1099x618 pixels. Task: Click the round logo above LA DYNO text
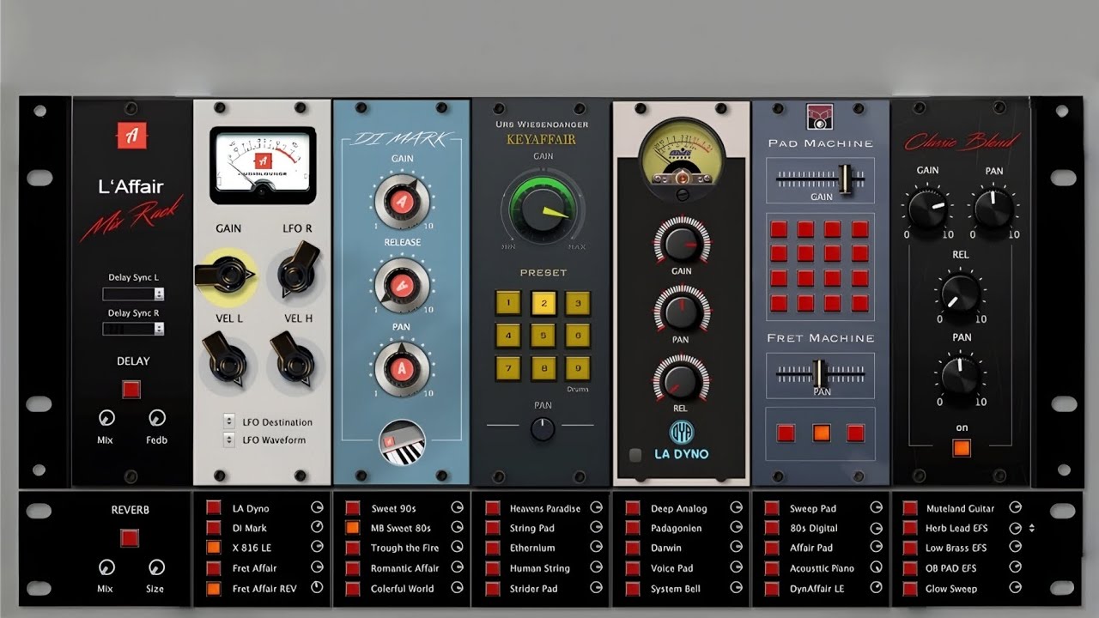tap(681, 431)
